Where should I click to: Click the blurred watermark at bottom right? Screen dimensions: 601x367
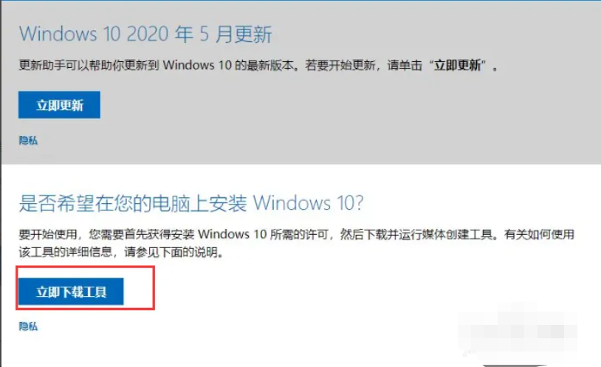pos(518,332)
